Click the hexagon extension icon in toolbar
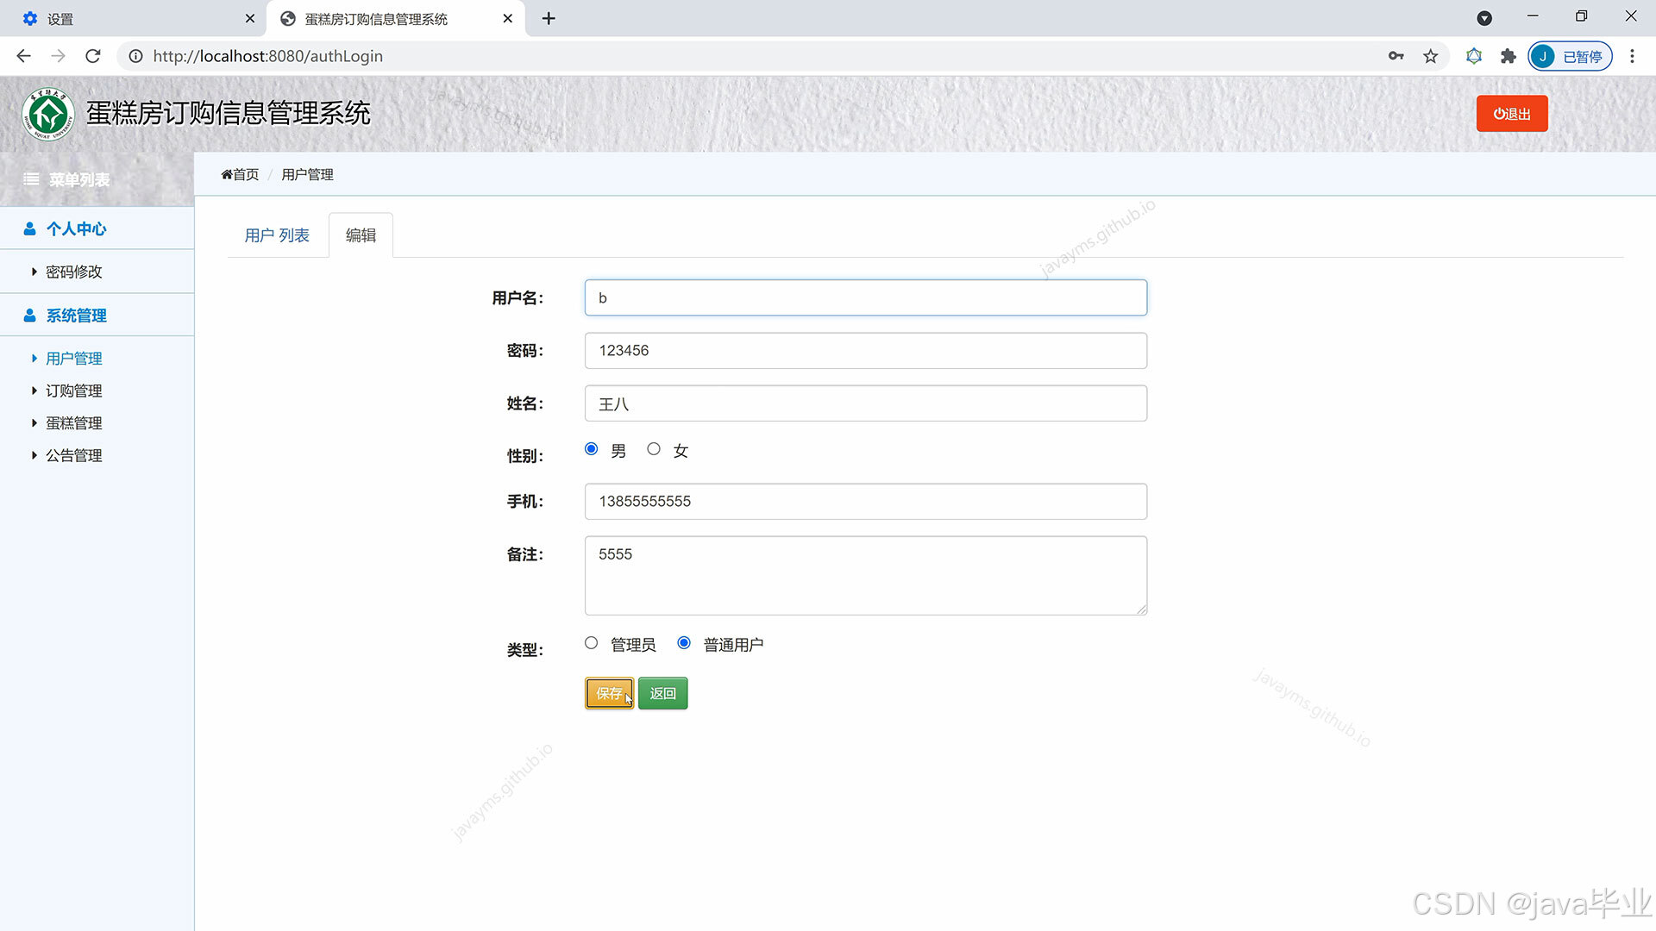Image resolution: width=1656 pixels, height=931 pixels. point(1474,56)
